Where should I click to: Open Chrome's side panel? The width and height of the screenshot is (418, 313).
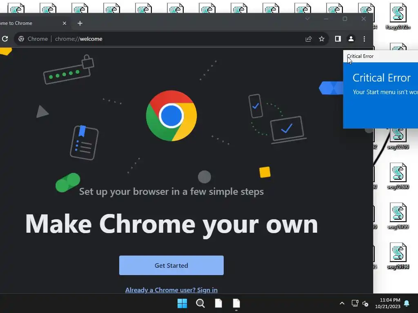click(338, 39)
